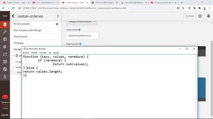This screenshot has height=119, width=213.
Task: Open Configuration gear icon in sidebar
Action: tap(5, 47)
